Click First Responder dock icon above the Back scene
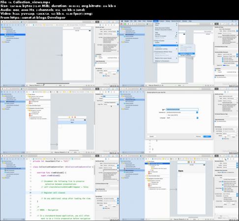Viewport: 239px width, 221px height. 72,117
